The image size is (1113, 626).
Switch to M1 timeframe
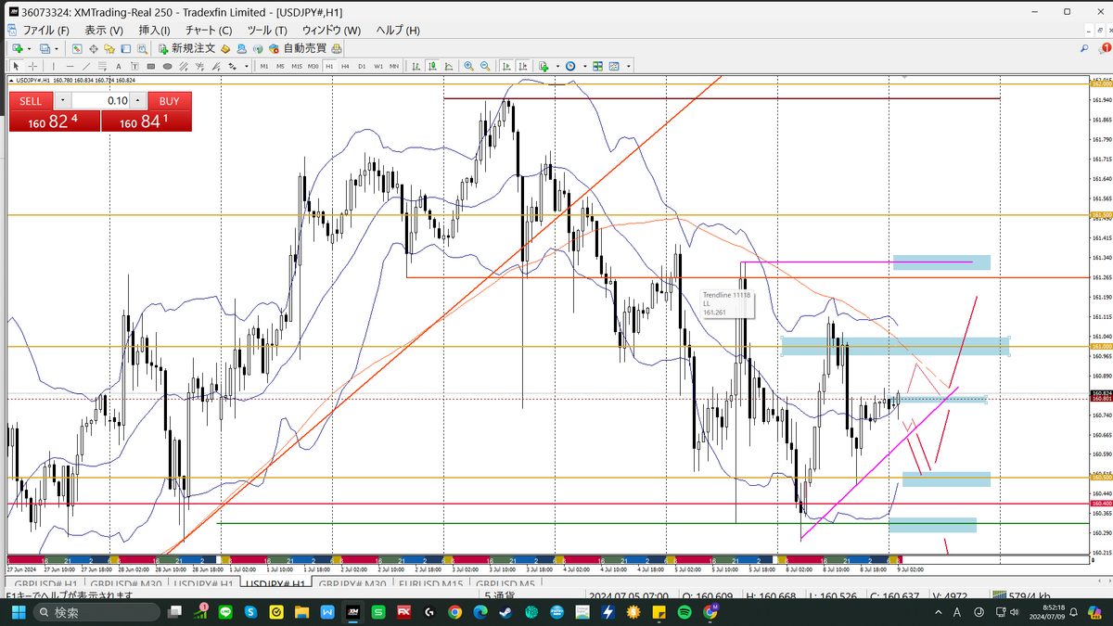tap(264, 66)
